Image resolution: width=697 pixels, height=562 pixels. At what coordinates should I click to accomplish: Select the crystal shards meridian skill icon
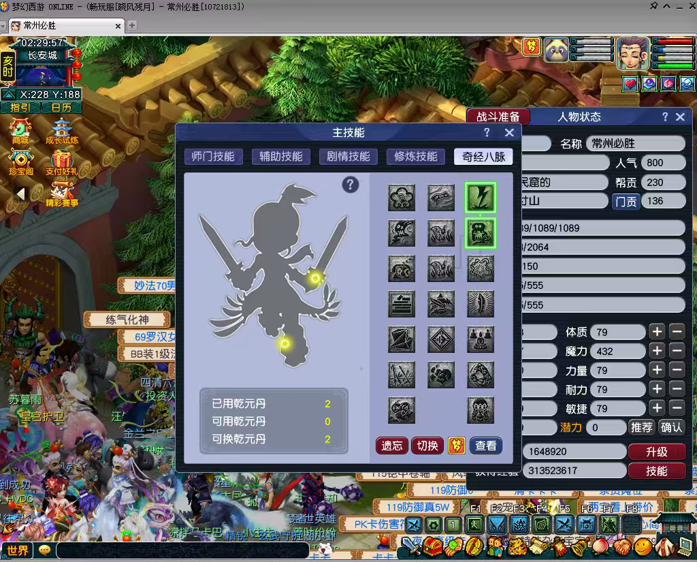[402, 339]
